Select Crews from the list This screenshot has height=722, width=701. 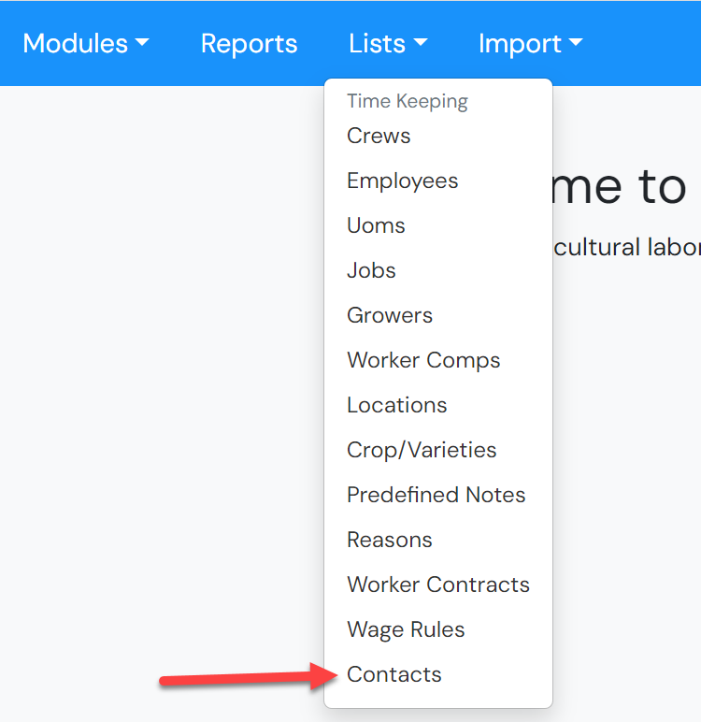click(x=438, y=136)
